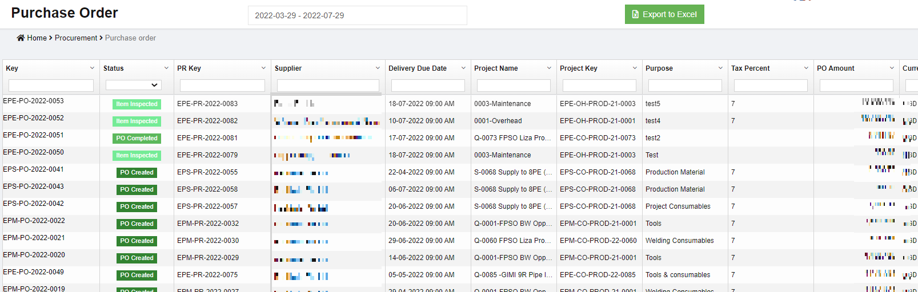Click Delivery Due Date column chevron
Image resolution: width=918 pixels, height=292 pixels.
pyautogui.click(x=463, y=68)
